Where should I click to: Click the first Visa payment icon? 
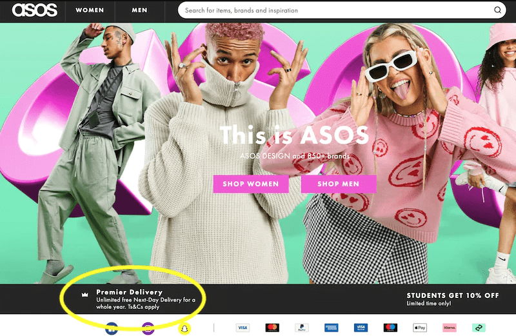point(242,328)
